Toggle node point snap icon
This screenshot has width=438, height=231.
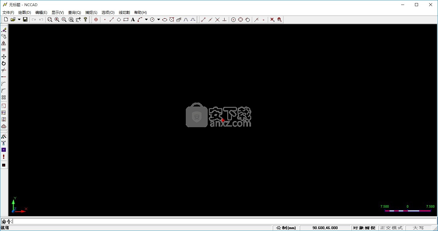click(264, 20)
